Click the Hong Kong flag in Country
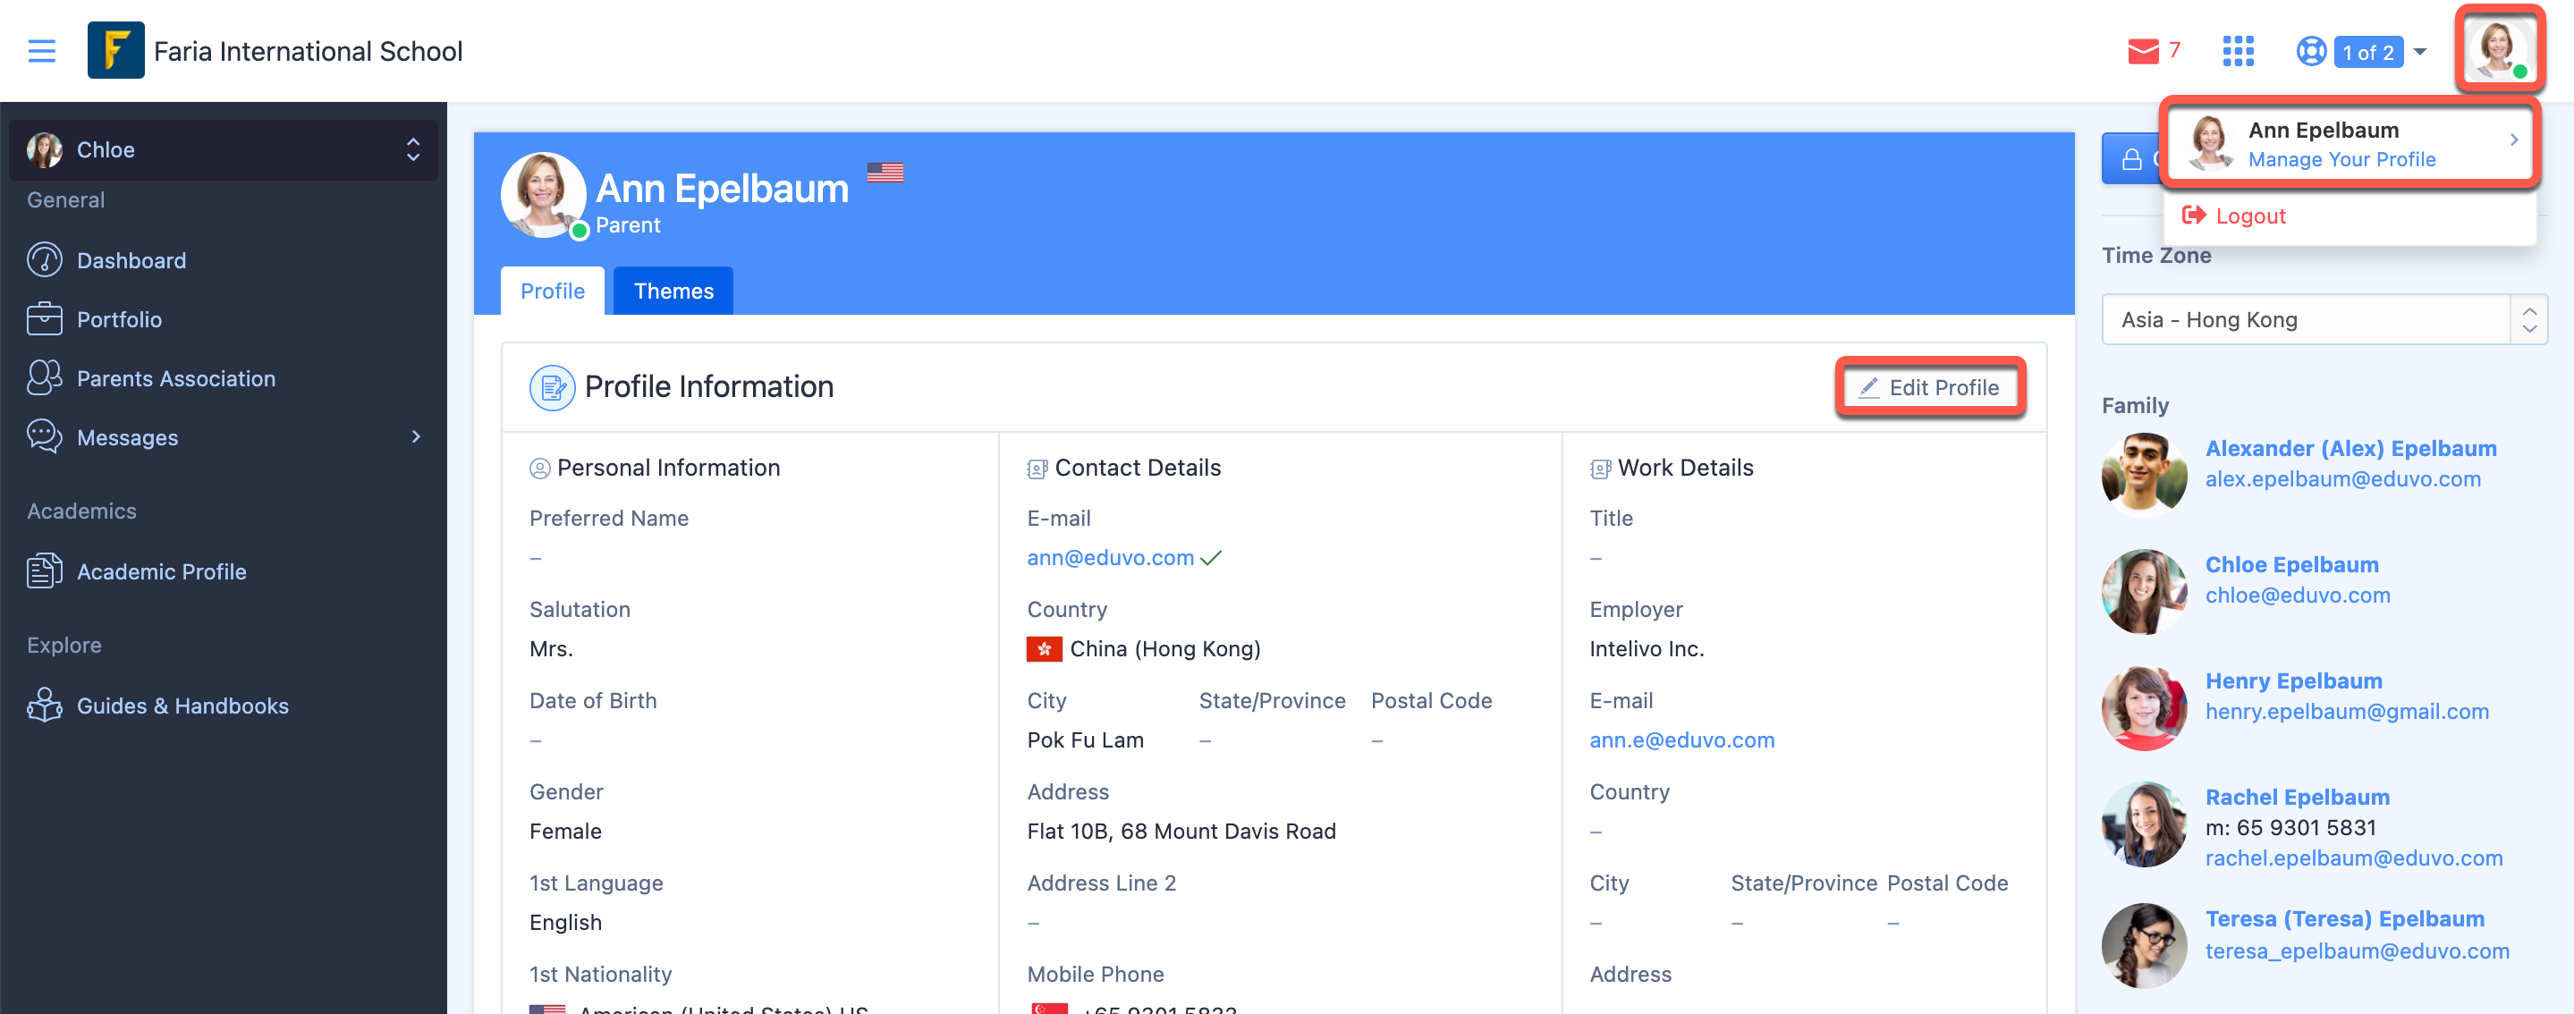Viewport: 2574px width, 1014px height. pyautogui.click(x=1043, y=649)
